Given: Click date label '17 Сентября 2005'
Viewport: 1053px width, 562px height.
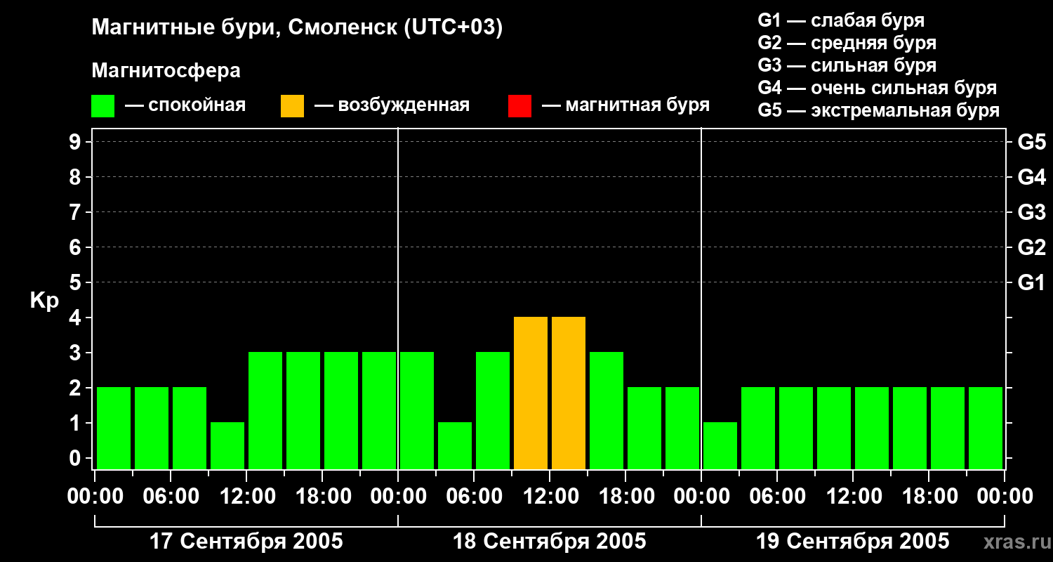Looking at the screenshot, I should coord(246,542).
